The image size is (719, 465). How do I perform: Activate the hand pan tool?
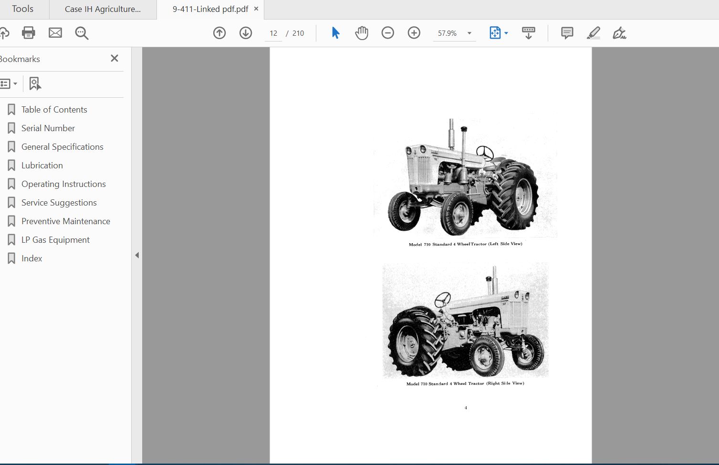(362, 33)
